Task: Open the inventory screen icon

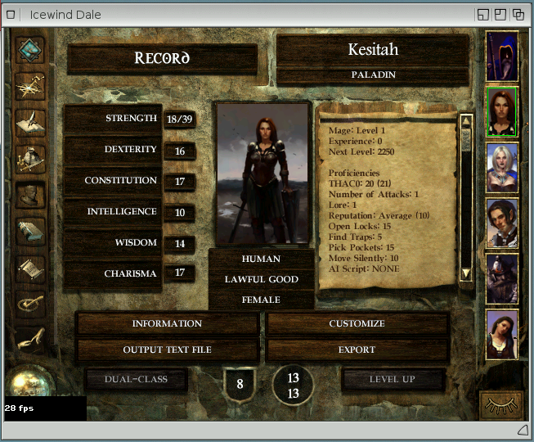Action: (30, 157)
